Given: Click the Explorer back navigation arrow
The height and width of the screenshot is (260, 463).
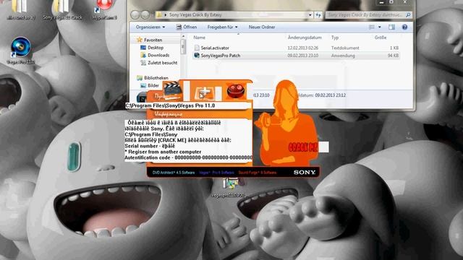Looking at the screenshot, I should pos(135,14).
